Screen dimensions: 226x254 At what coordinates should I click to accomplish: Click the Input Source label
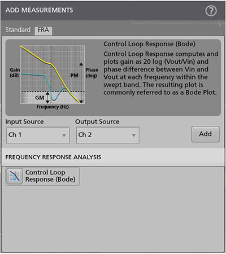pyautogui.click(x=24, y=122)
